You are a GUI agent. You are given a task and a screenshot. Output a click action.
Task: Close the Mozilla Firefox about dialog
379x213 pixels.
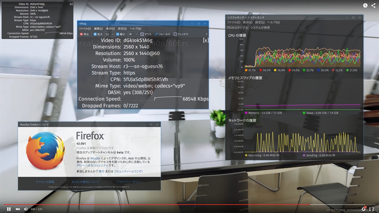157,124
